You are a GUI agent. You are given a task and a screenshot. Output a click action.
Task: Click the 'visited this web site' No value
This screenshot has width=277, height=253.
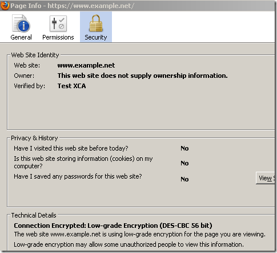pyautogui.click(x=184, y=148)
